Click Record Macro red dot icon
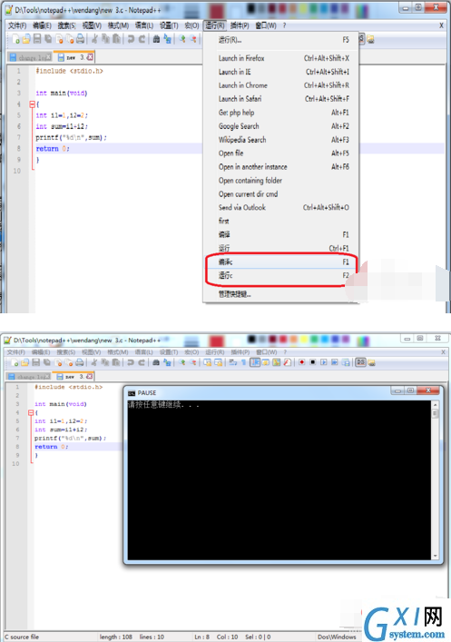The height and width of the screenshot is (642, 451). (x=301, y=362)
